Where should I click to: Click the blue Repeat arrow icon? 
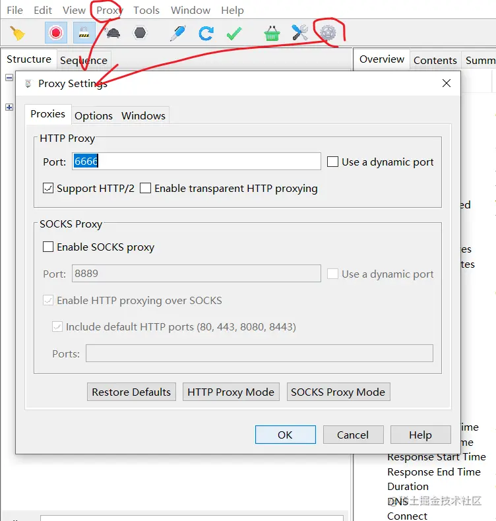(x=206, y=33)
